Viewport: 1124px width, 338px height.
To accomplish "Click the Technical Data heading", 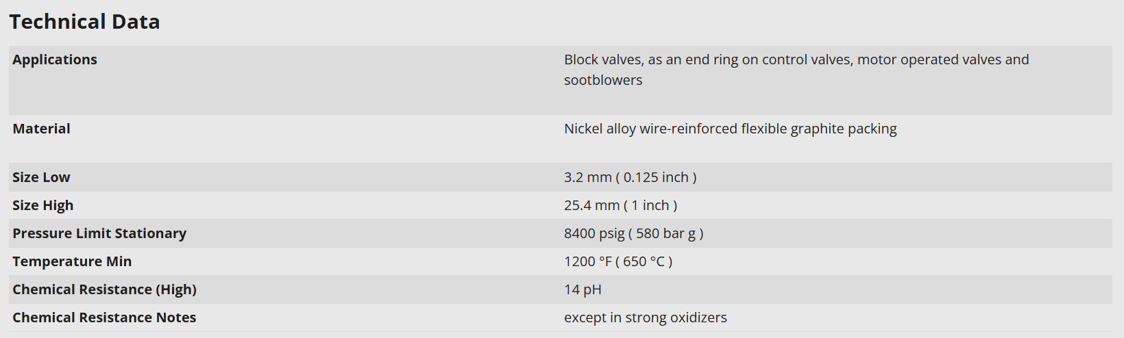I will pos(84,22).
